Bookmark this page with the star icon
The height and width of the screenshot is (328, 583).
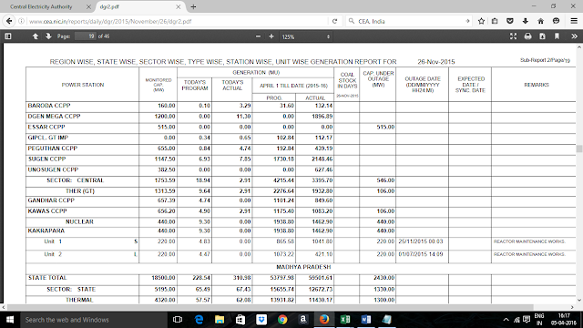tap(481, 21)
